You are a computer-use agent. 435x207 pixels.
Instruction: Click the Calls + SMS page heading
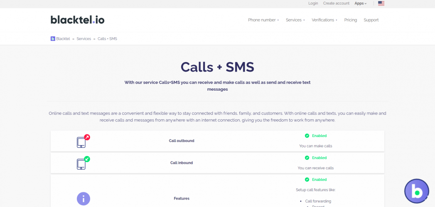pyautogui.click(x=217, y=67)
